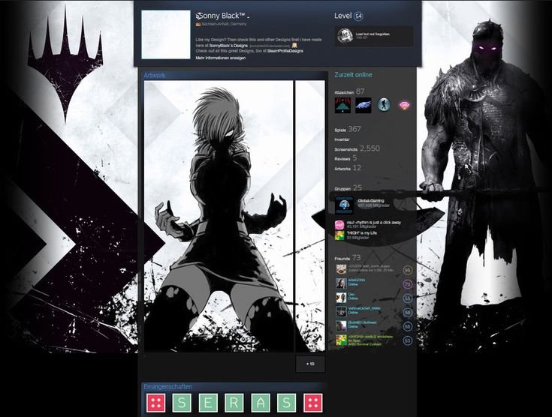Image resolution: width=552 pixels, height=417 pixels.
Task: Open the dark spiky tower badge icon
Action: pos(342,105)
